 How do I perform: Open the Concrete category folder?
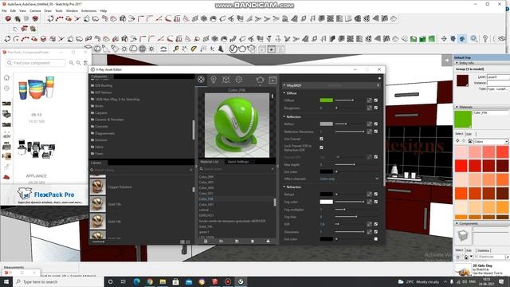[x=101, y=126]
